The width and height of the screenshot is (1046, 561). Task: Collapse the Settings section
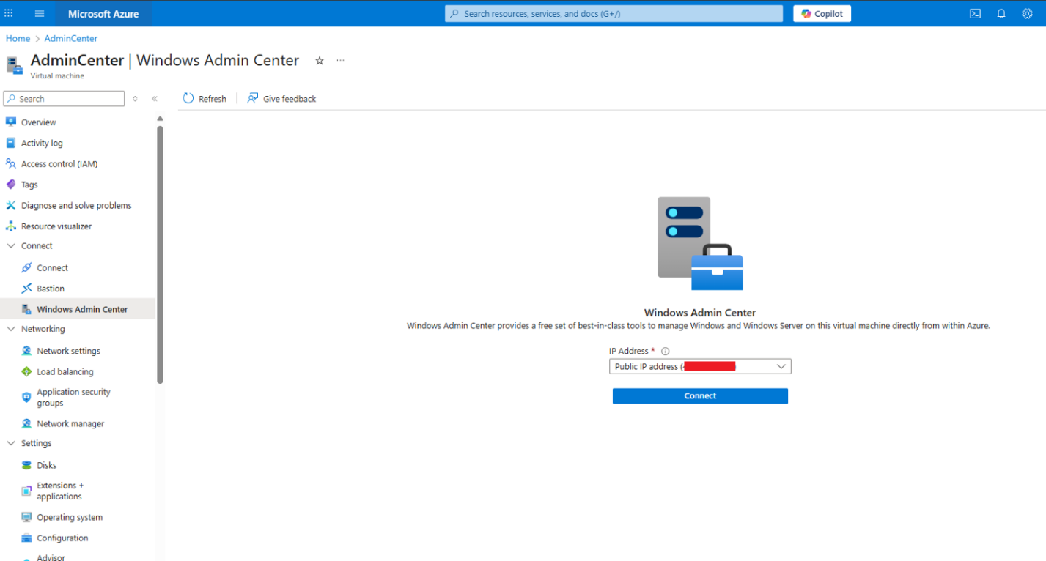tap(11, 443)
